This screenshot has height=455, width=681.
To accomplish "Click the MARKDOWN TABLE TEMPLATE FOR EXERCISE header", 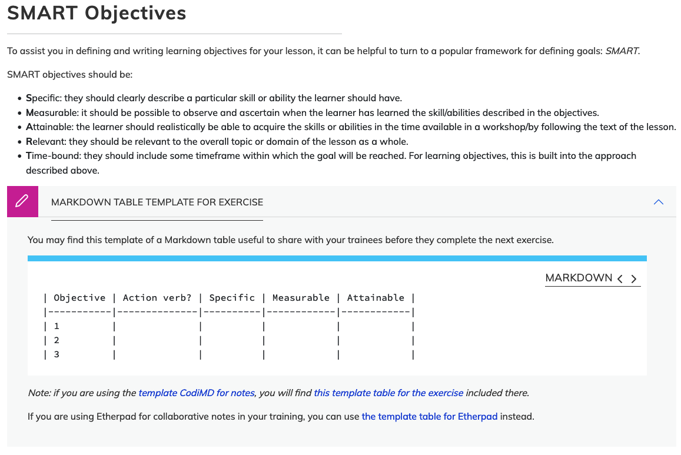I will tap(156, 202).
